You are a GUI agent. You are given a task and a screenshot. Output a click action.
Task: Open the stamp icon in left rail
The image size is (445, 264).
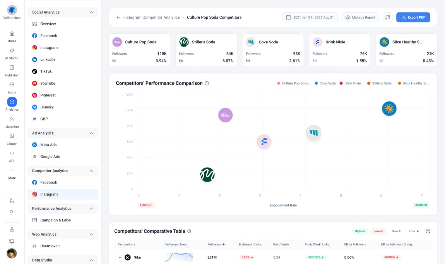[12, 230]
